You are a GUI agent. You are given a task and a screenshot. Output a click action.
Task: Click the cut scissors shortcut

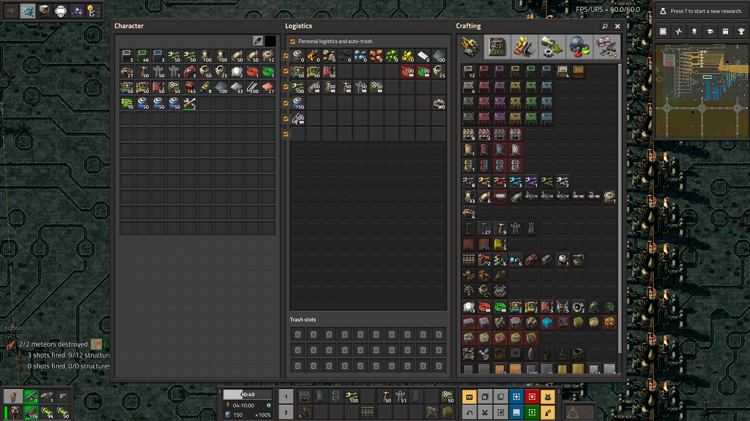(485, 413)
